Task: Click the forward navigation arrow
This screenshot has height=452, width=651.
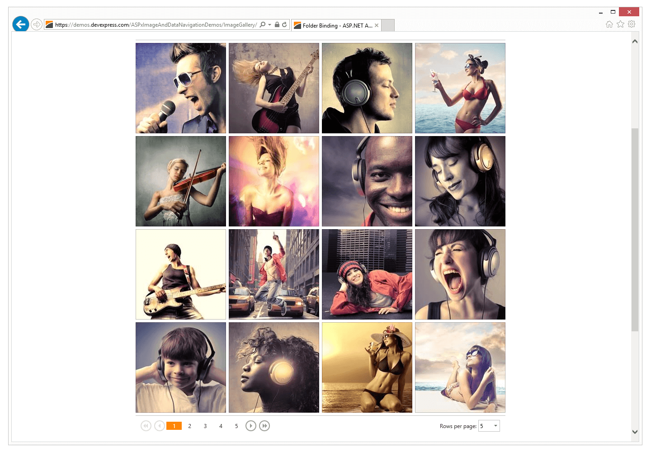Action: point(36,24)
